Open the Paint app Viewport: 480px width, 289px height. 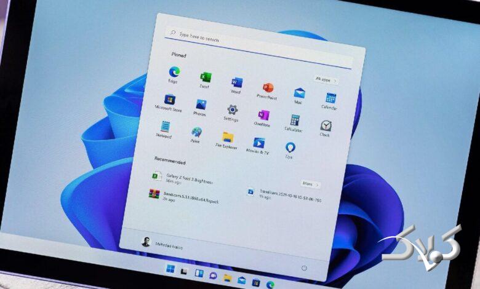point(196,132)
